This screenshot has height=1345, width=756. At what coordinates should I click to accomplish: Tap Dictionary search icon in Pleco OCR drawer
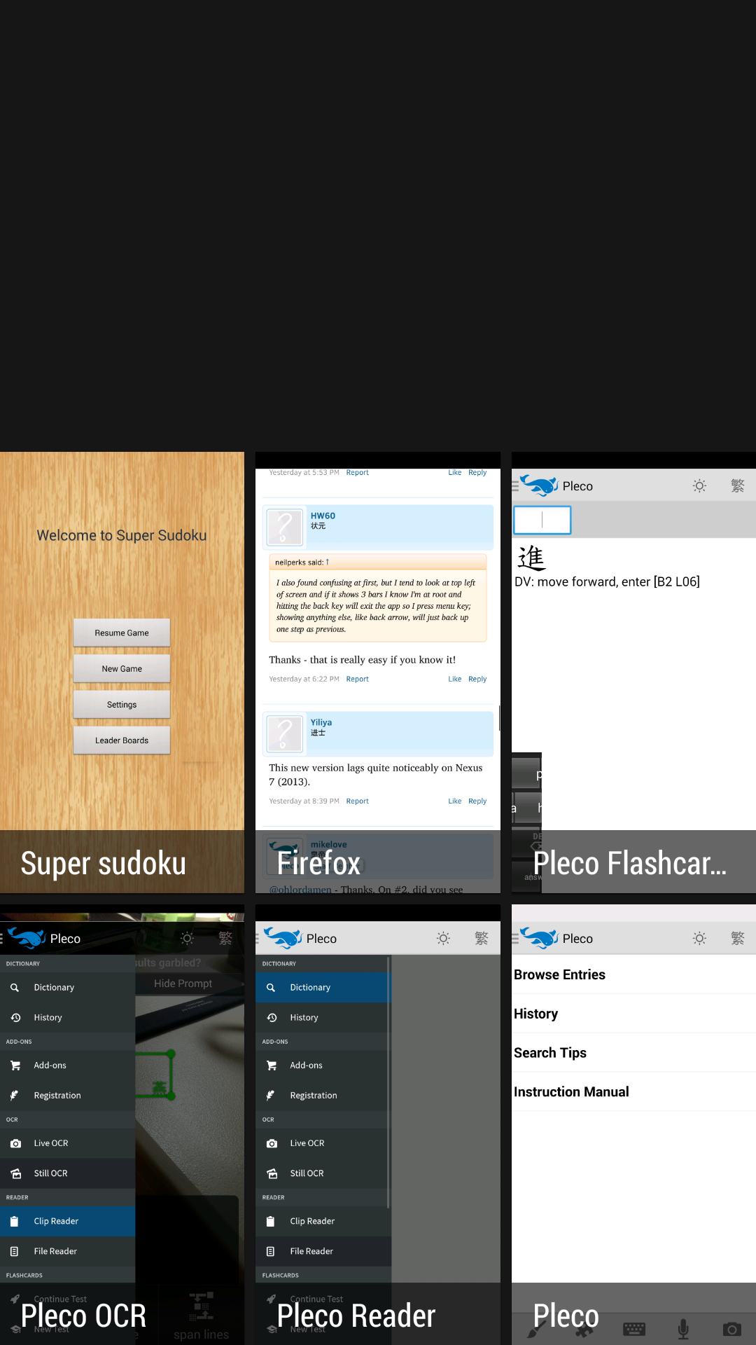[15, 988]
